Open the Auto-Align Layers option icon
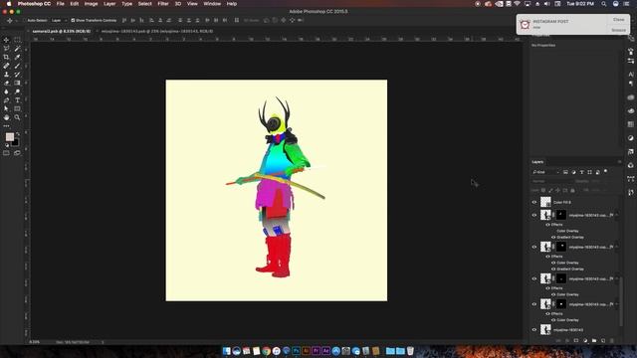The height and width of the screenshot is (358, 637). point(237,20)
